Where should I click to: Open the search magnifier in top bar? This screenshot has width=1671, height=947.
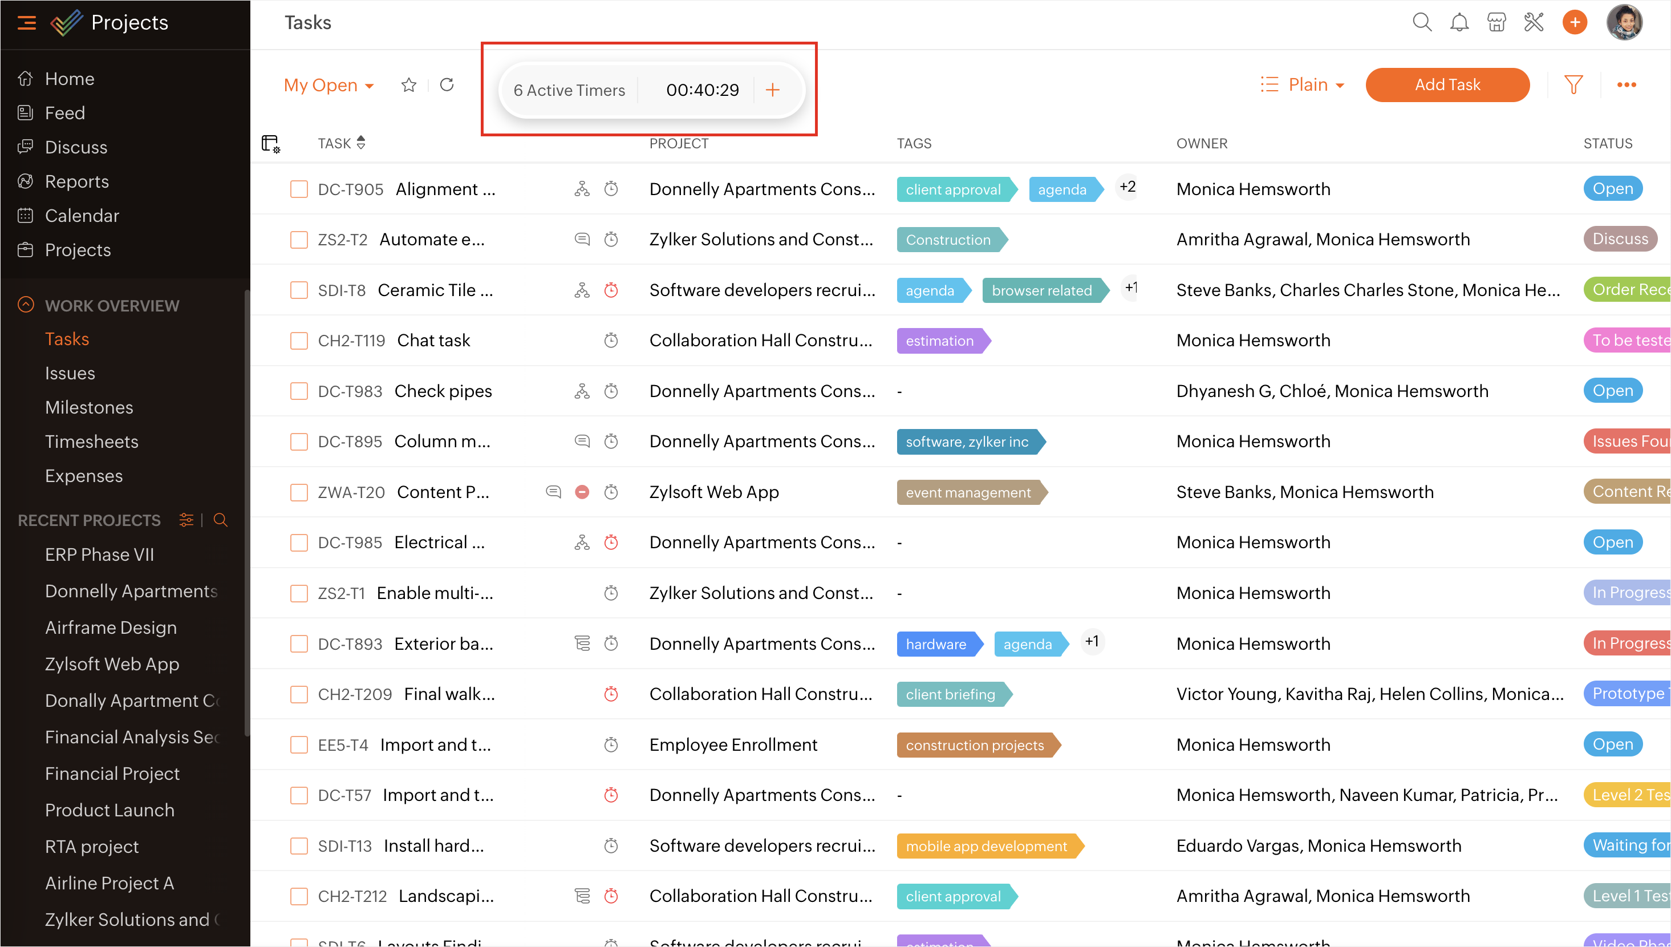coord(1422,23)
